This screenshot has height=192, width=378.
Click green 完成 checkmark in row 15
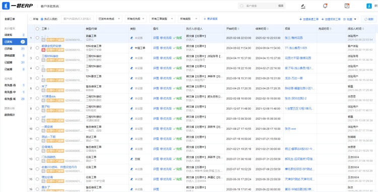click(177, 179)
